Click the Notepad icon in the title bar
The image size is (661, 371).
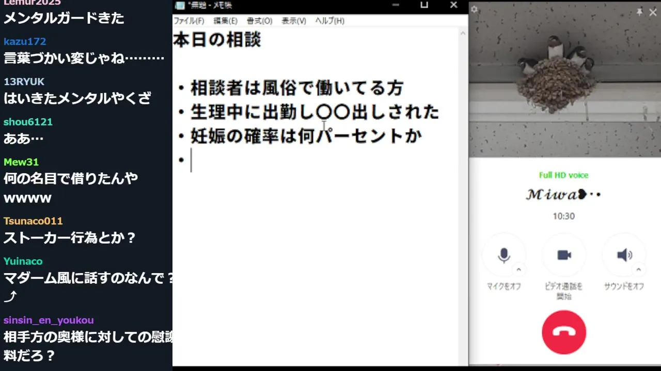(x=179, y=6)
